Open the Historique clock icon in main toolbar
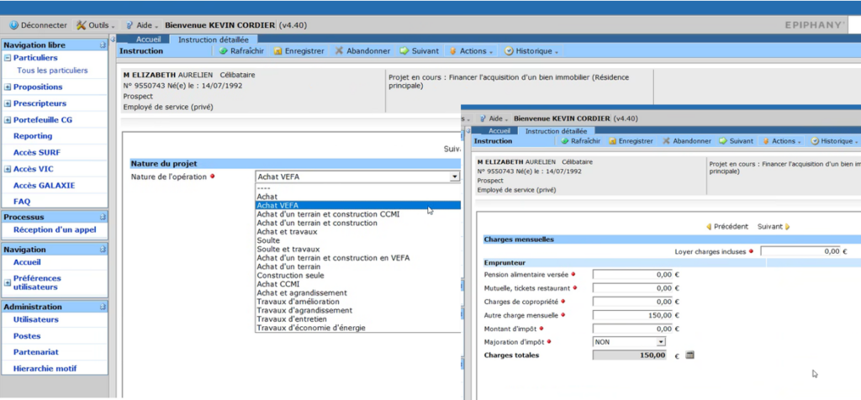This screenshot has width=861, height=400. point(509,51)
